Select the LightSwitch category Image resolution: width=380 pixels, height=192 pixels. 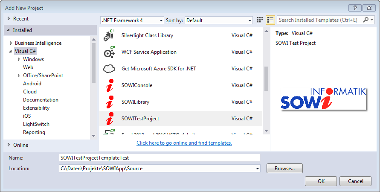(x=36, y=124)
